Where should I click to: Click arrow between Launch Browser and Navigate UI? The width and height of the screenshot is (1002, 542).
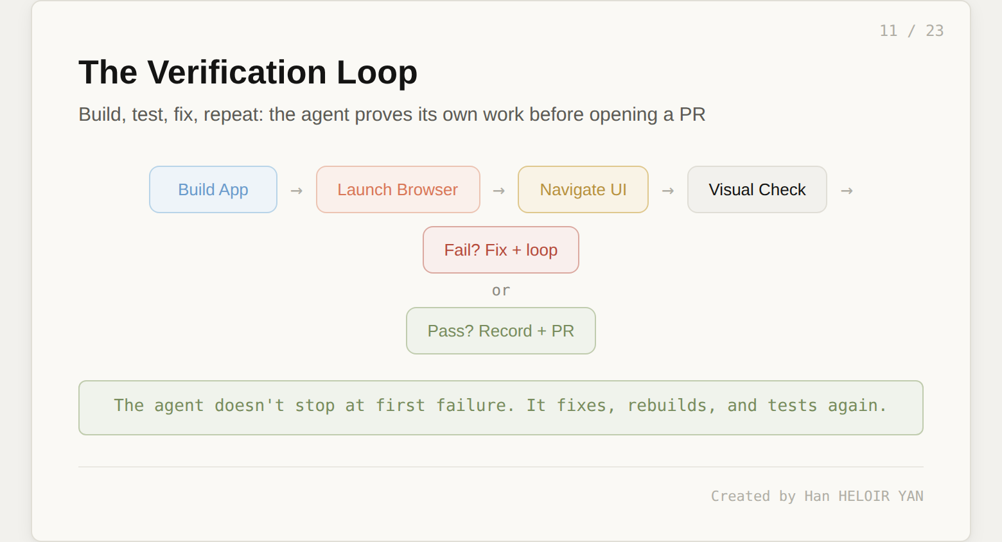click(498, 191)
